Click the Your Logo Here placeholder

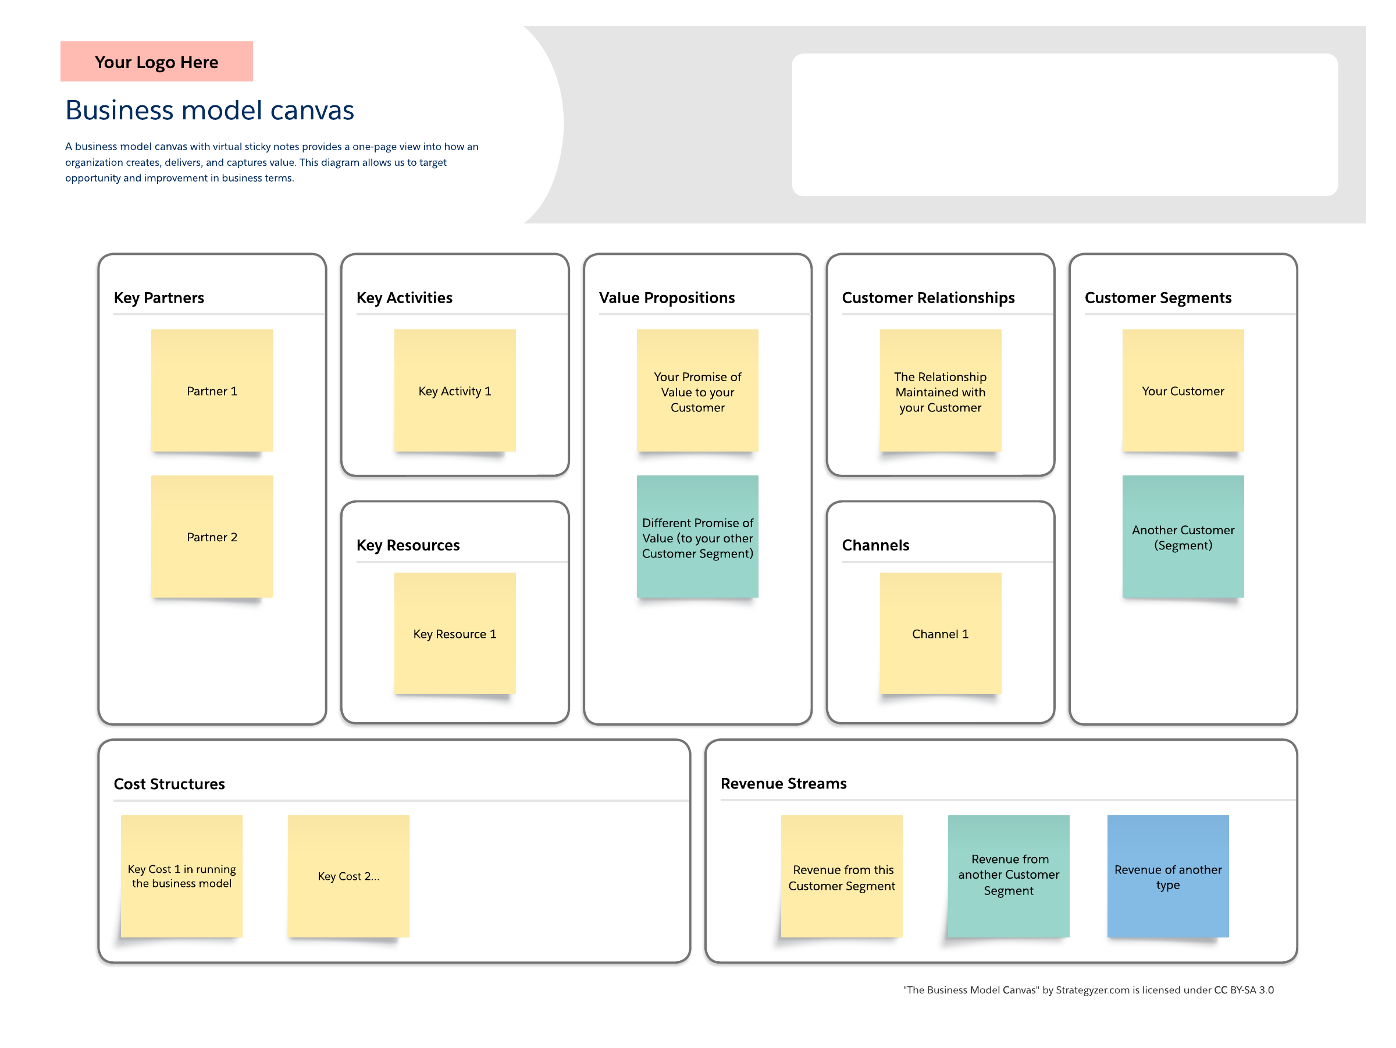[156, 62]
